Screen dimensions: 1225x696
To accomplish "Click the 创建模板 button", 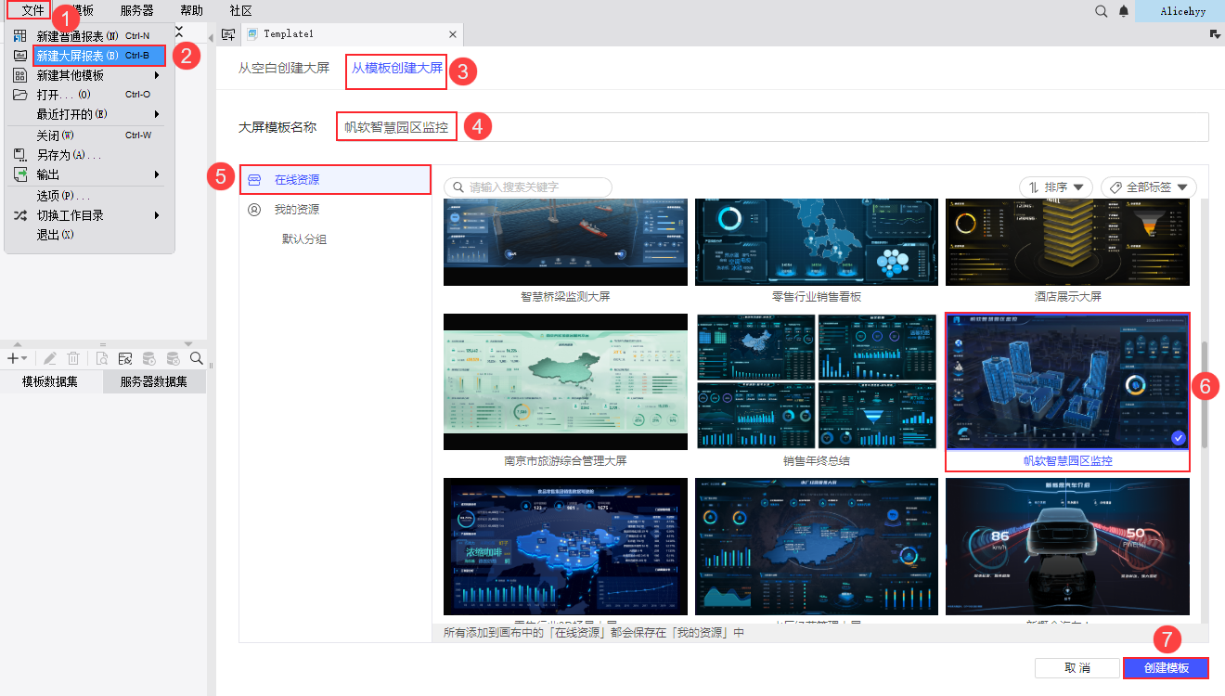I will tap(1166, 668).
